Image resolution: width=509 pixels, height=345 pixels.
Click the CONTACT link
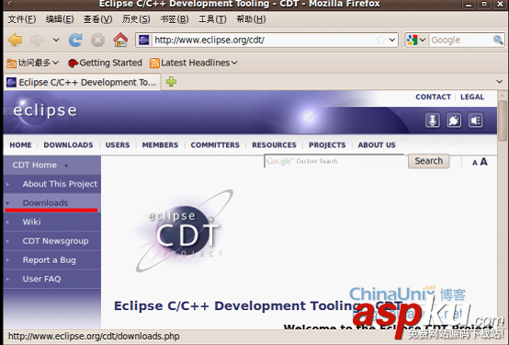[x=433, y=97]
